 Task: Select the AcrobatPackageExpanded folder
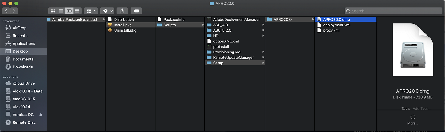(76, 19)
